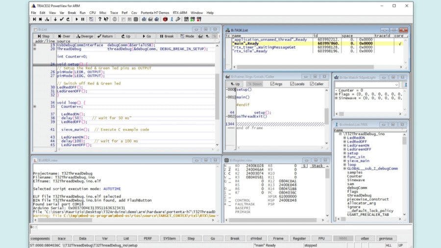The height and width of the screenshot is (248, 441).
Task: Click the components button in bottom bar
Action: pos(40,238)
